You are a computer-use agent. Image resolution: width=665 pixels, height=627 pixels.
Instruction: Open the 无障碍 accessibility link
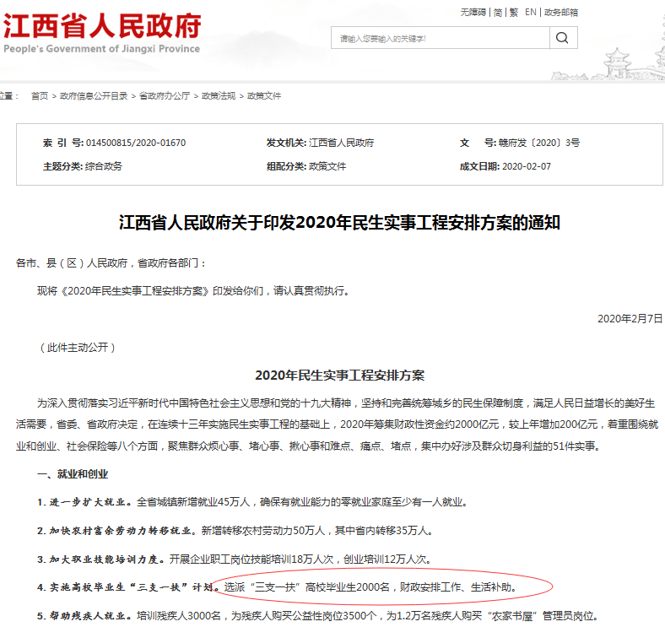coord(473,13)
